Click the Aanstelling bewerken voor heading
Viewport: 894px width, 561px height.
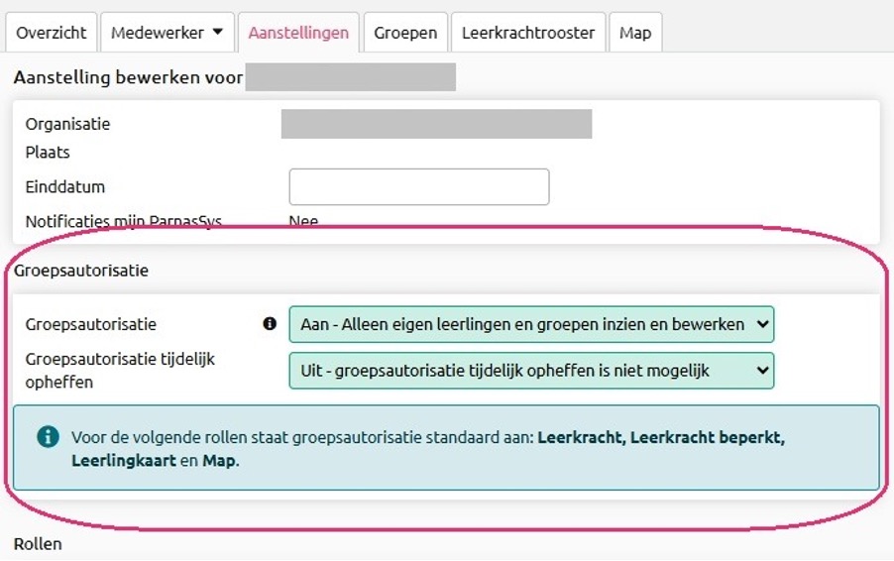click(128, 77)
